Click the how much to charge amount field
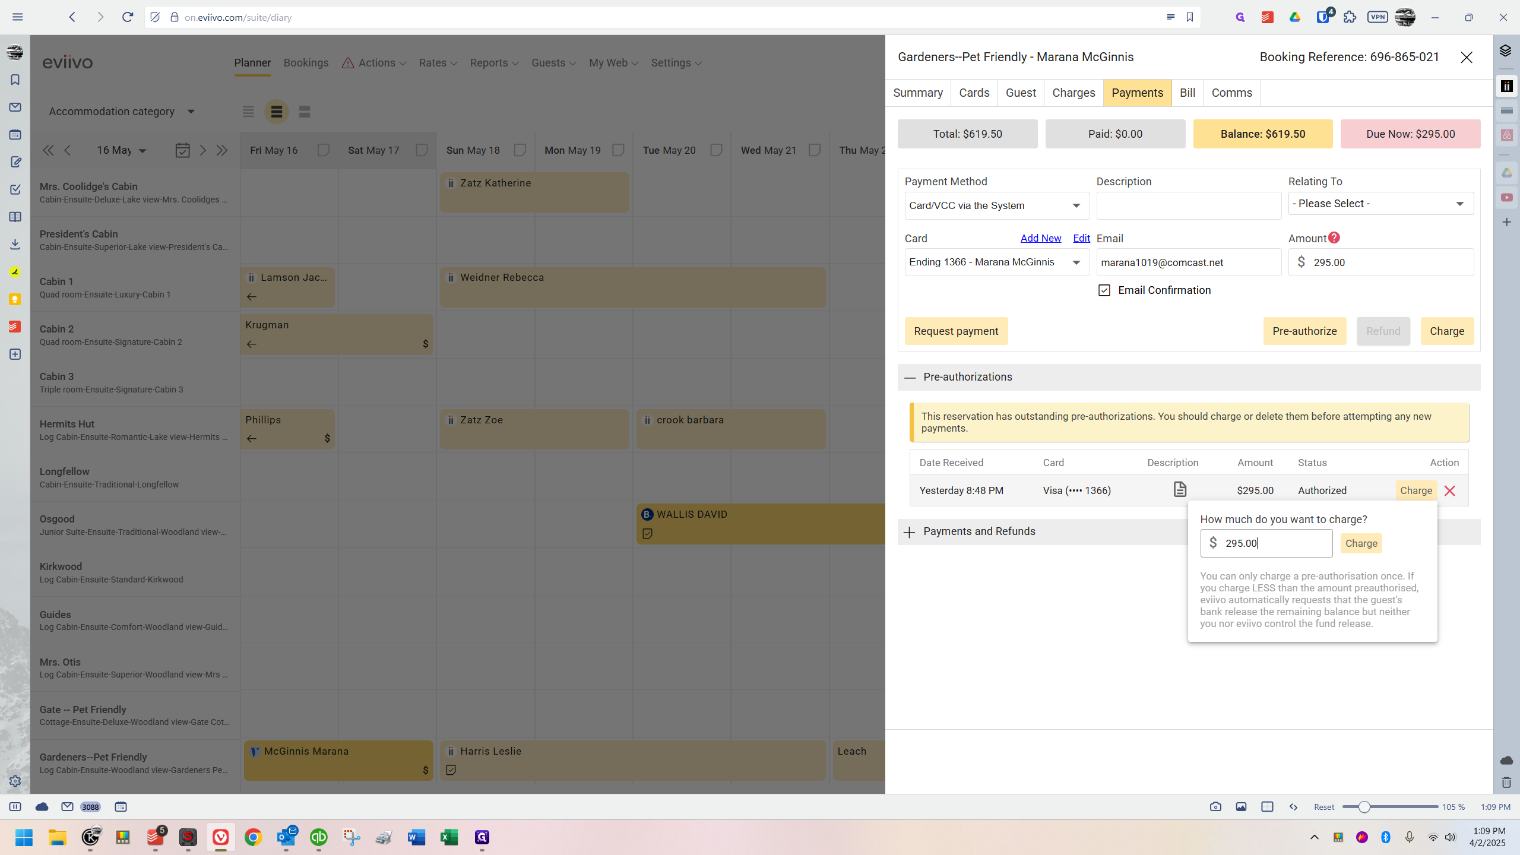 click(x=1266, y=543)
